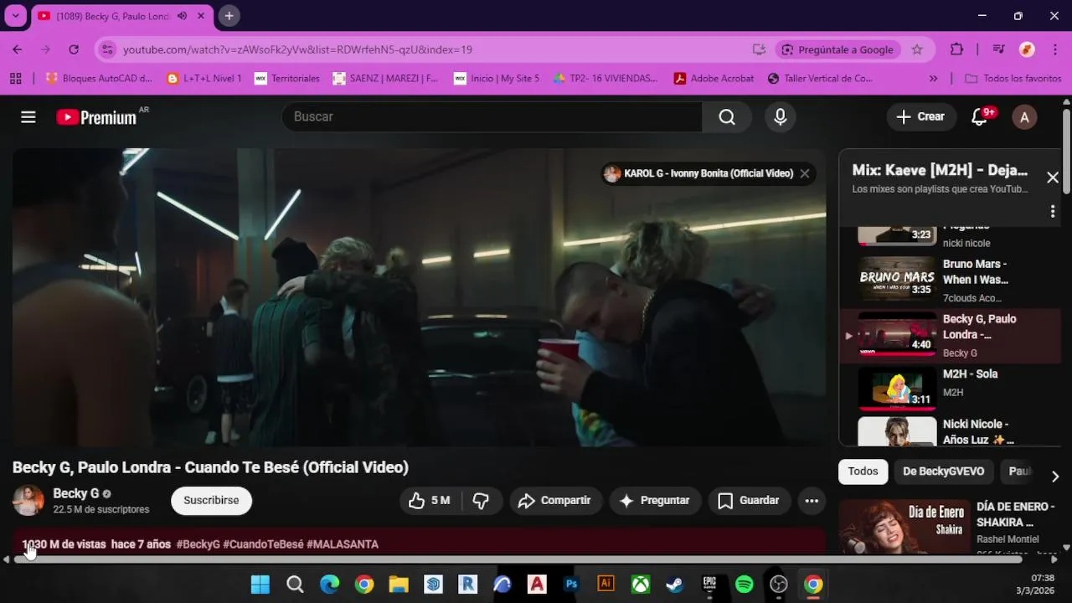The height and width of the screenshot is (603, 1072).
Task: Open the tab search dropdown arrow
Action: pyautogui.click(x=15, y=16)
